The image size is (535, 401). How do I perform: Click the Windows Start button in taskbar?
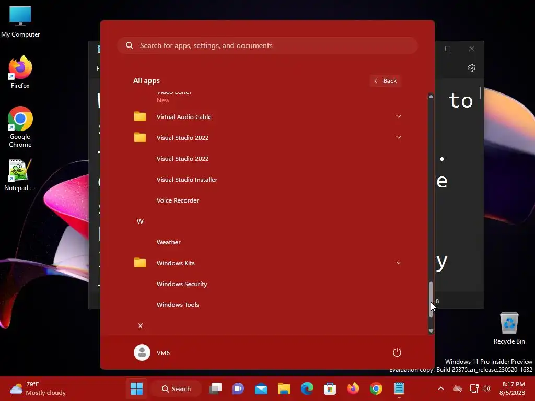[x=136, y=388]
